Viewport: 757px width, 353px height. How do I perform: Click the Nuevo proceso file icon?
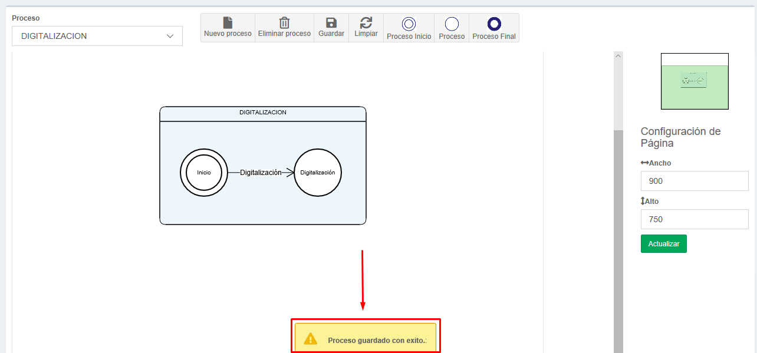pos(228,23)
